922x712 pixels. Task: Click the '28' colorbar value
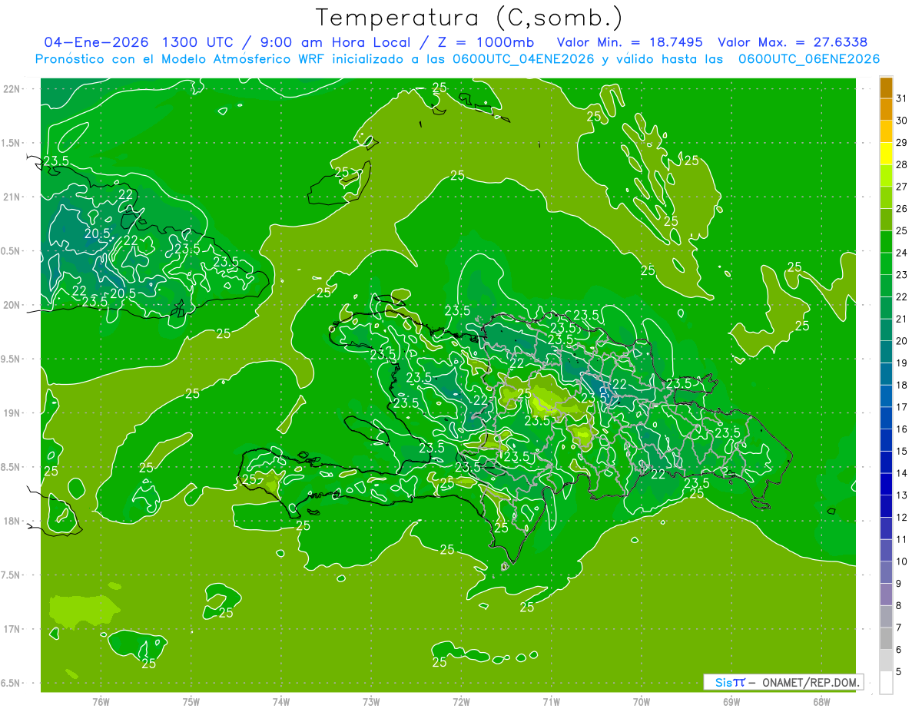point(902,164)
